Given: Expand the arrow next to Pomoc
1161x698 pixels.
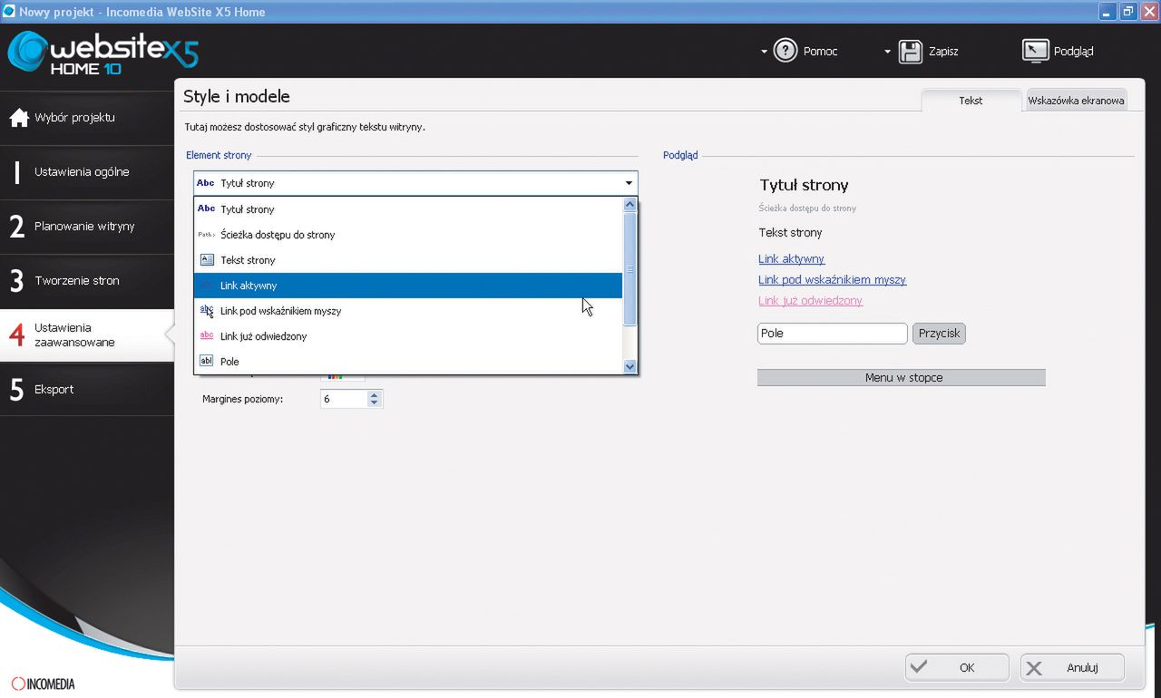Looking at the screenshot, I should click(x=765, y=52).
